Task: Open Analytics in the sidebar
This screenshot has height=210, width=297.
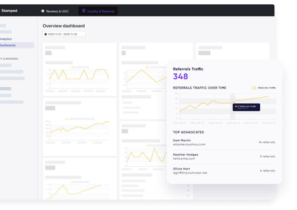Action: pyautogui.click(x=6, y=39)
